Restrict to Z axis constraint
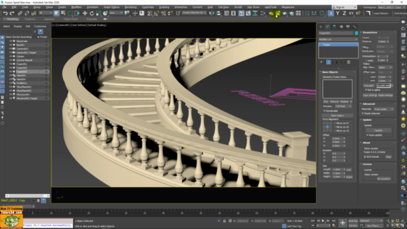The height and width of the screenshot is (229, 407). coord(345,13)
